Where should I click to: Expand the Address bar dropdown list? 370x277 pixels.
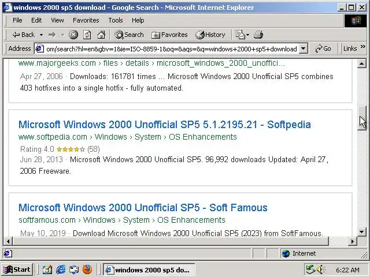[303, 48]
